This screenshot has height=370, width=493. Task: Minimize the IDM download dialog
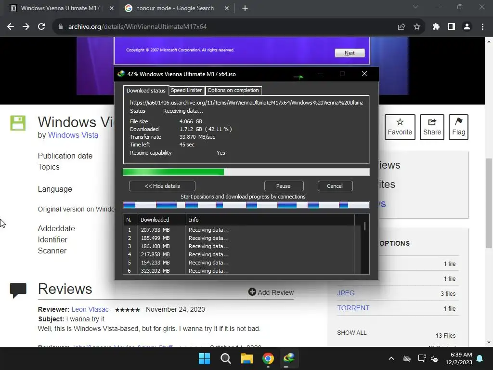coord(321,74)
